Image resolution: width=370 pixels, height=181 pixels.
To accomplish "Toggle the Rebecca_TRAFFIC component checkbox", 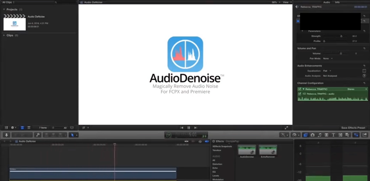I will click(x=300, y=89).
